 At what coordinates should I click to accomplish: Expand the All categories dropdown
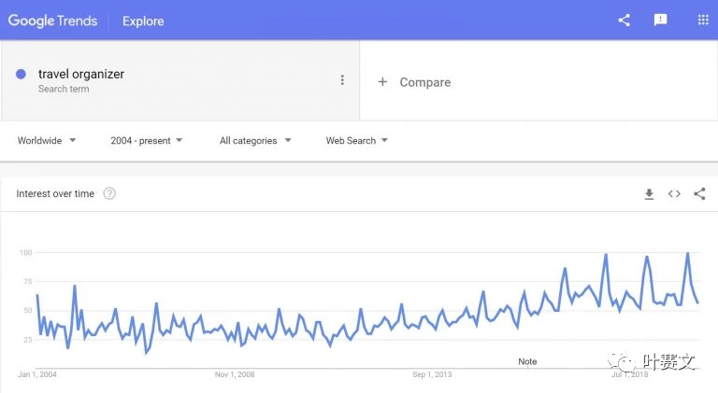pyautogui.click(x=255, y=141)
